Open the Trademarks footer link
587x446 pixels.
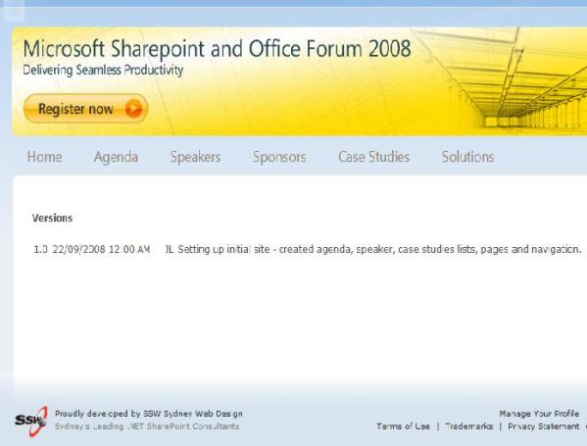tap(469, 426)
